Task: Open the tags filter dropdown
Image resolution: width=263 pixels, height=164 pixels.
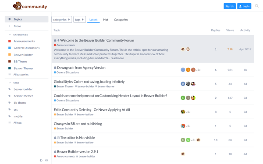Action: tap(79, 19)
